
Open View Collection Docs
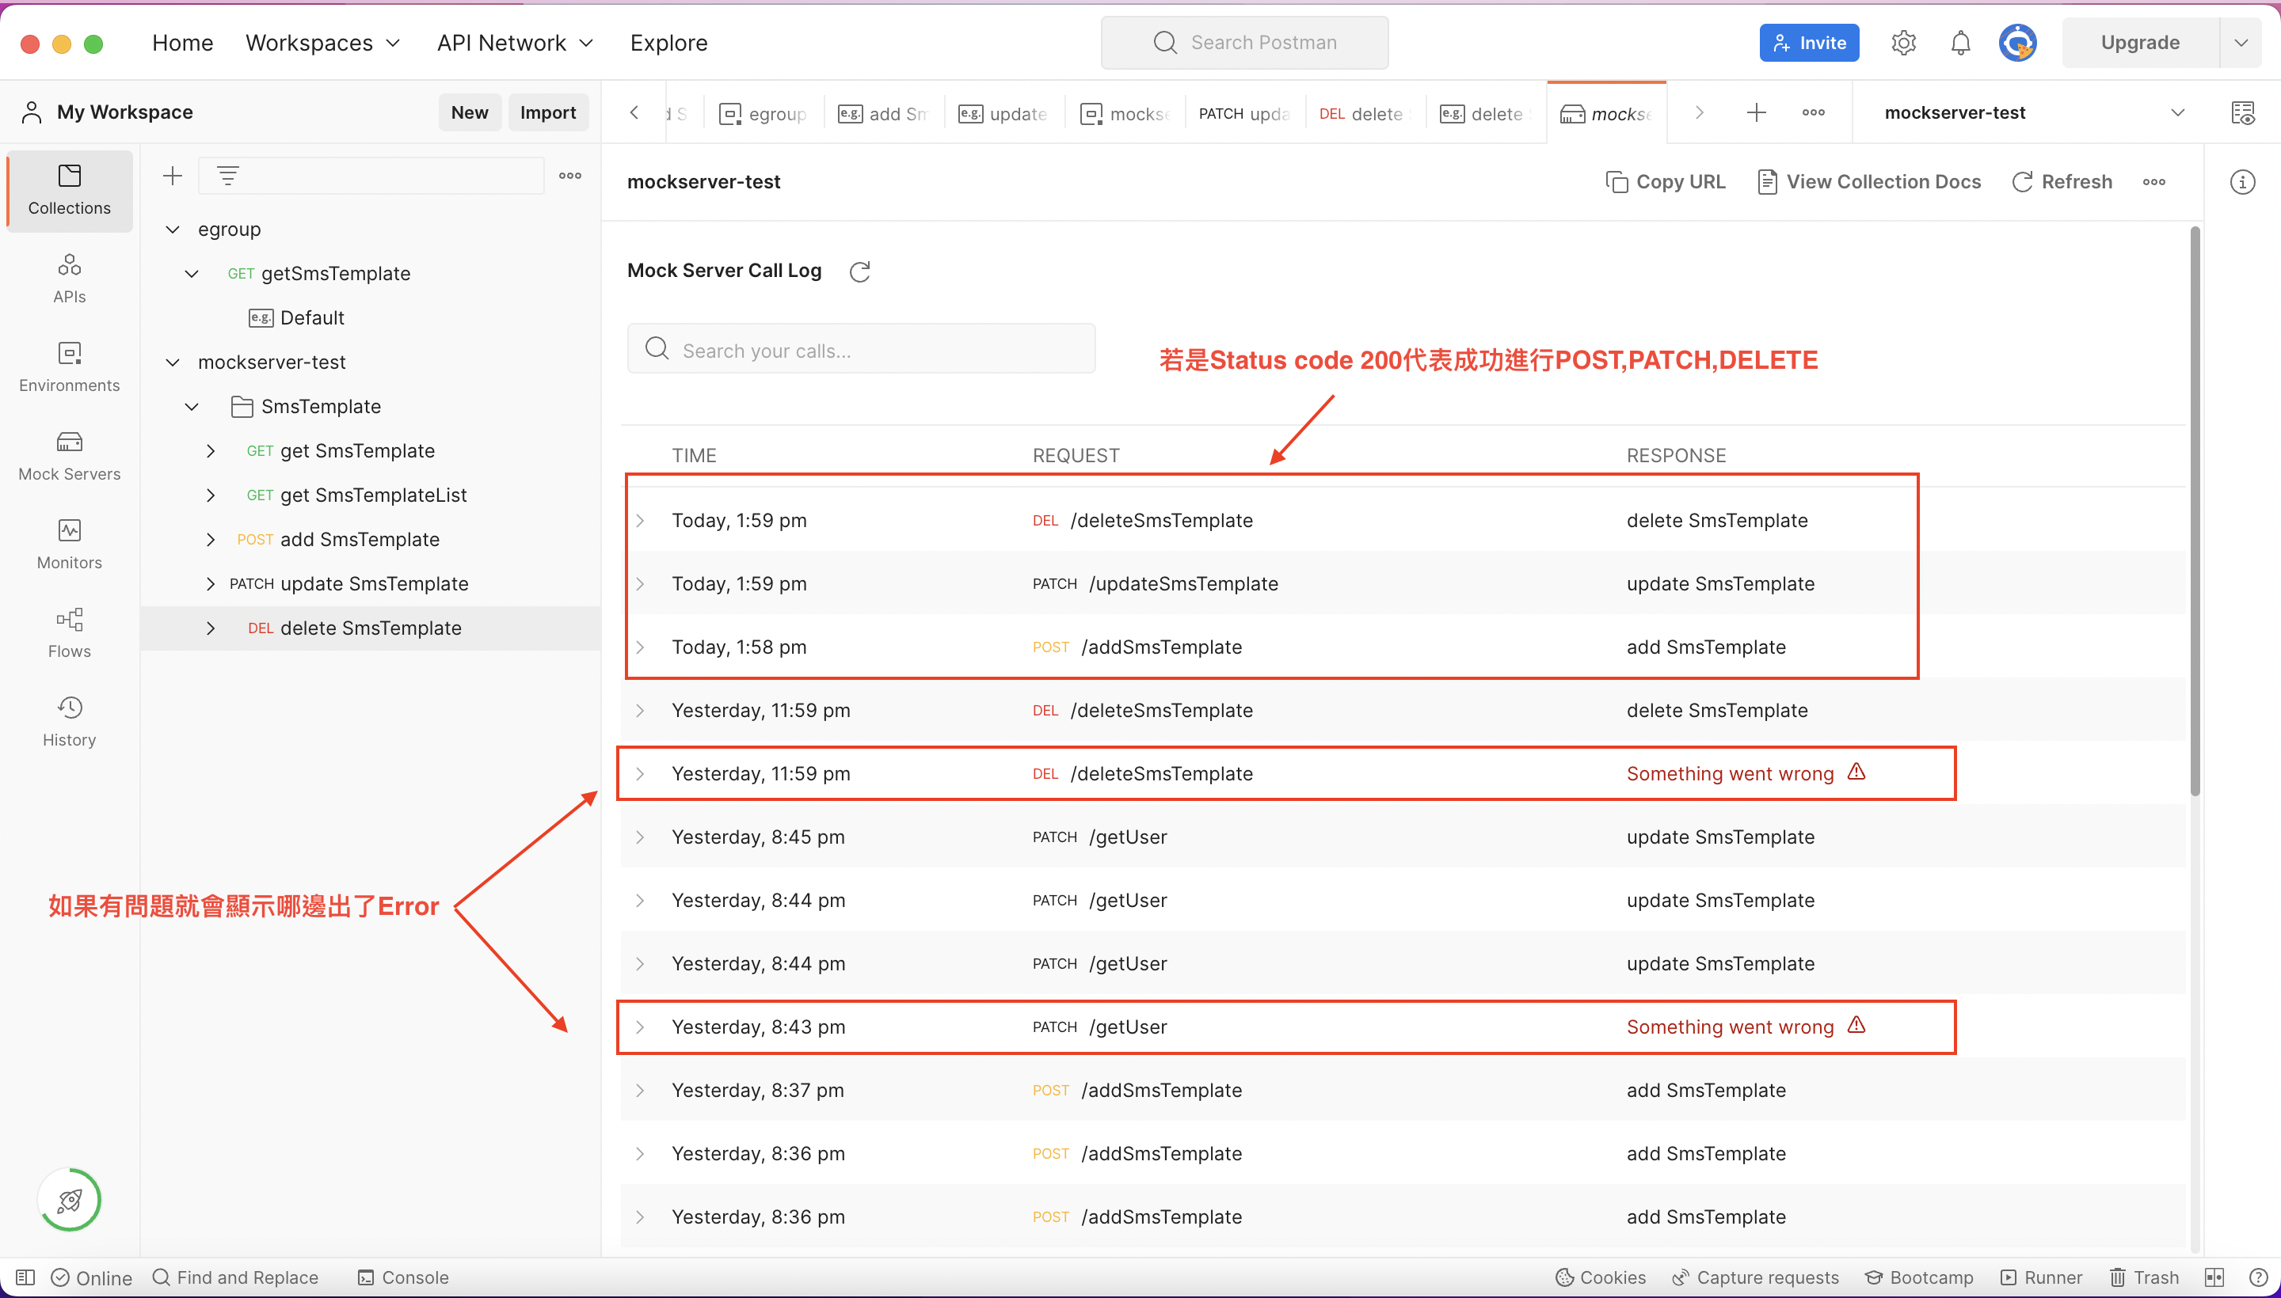pos(1869,181)
